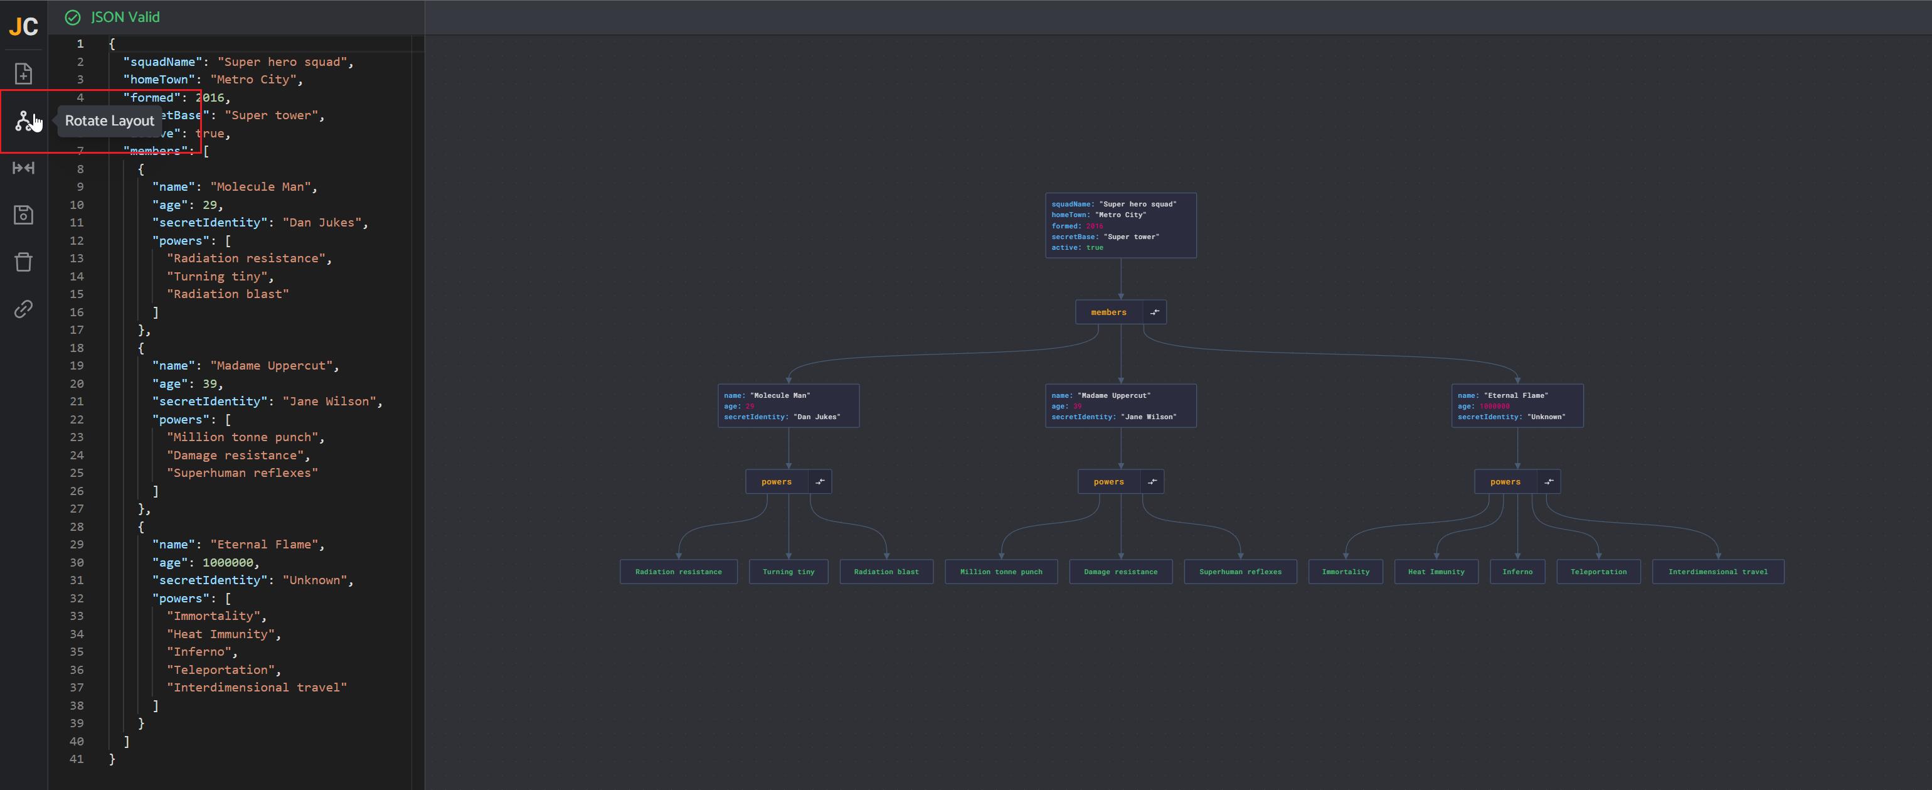Click the import file icon
Viewport: 1932px width, 790px height.
23,73
